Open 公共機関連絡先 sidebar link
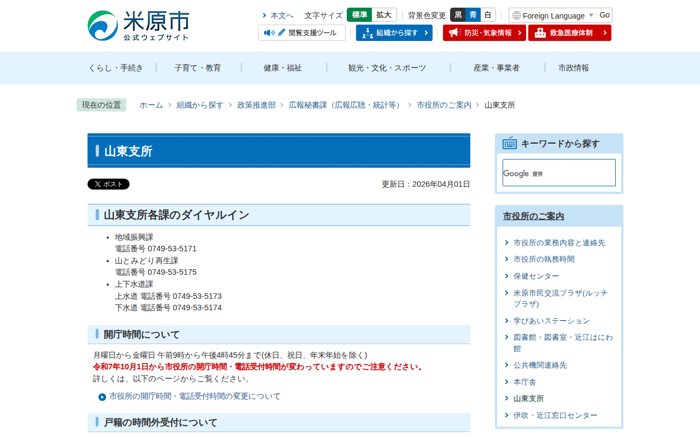 540,365
